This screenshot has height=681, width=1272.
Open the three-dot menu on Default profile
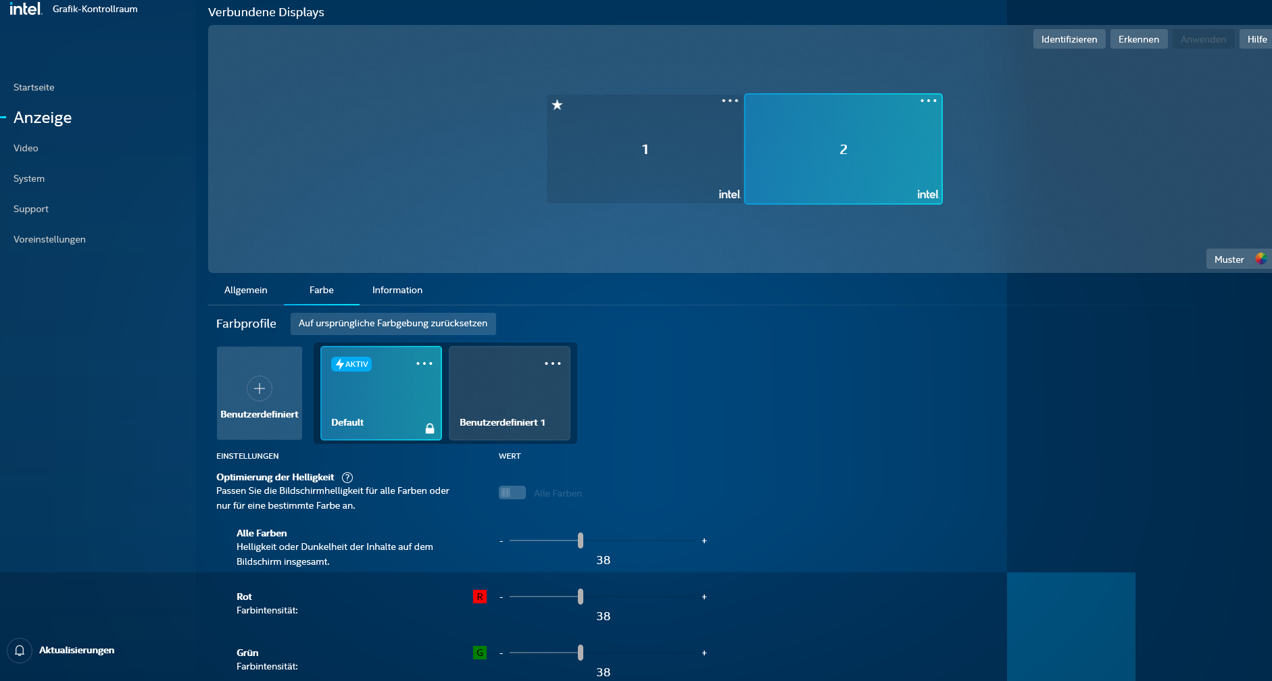(424, 363)
